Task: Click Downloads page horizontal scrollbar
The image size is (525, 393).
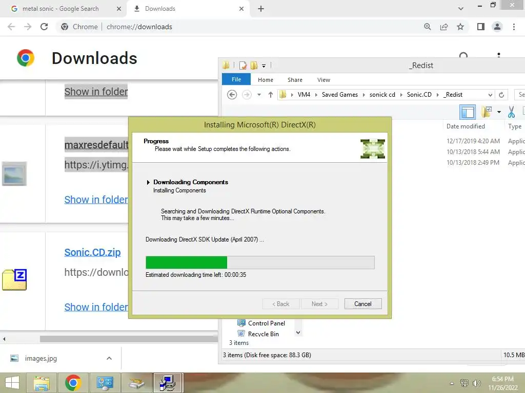Action: (129, 339)
